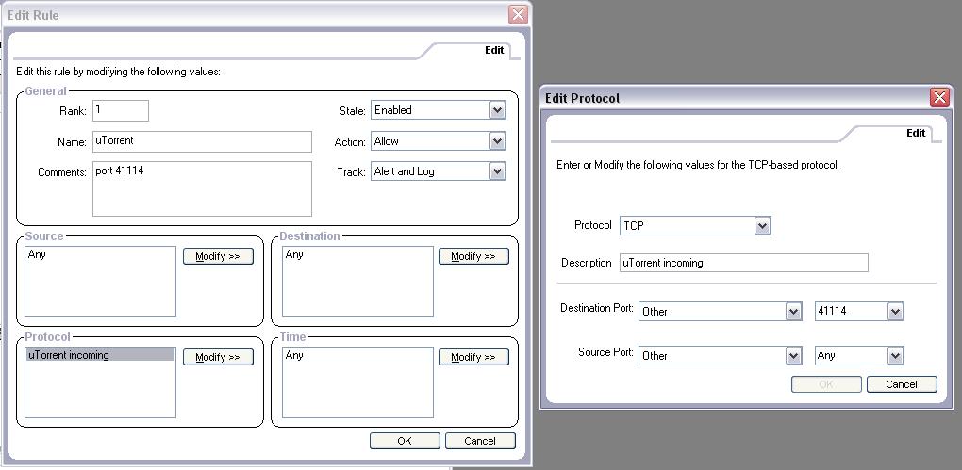Open the Source Port type dropdown

pos(721,355)
